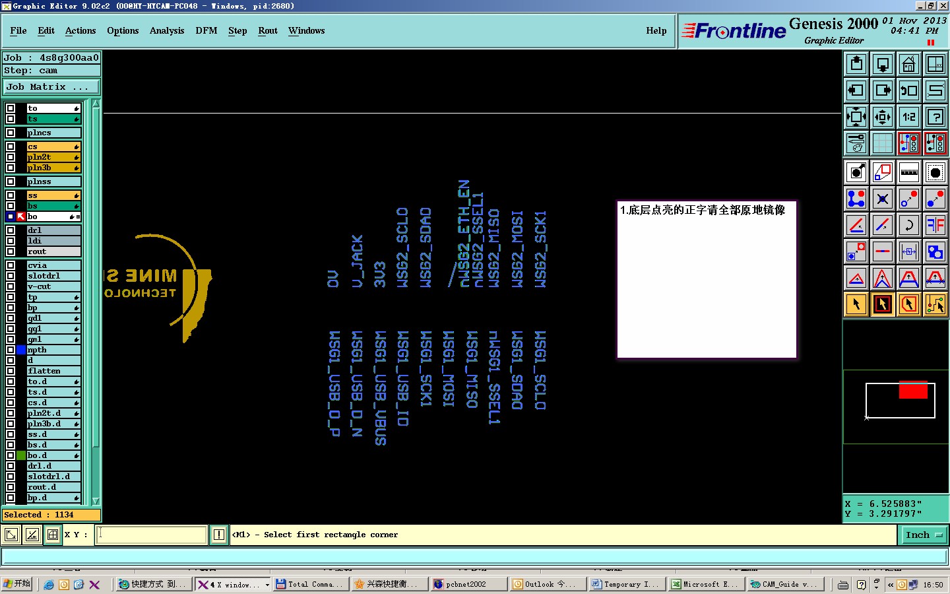Click the exclamation mark button
This screenshot has height=594, width=950.
tap(219, 535)
